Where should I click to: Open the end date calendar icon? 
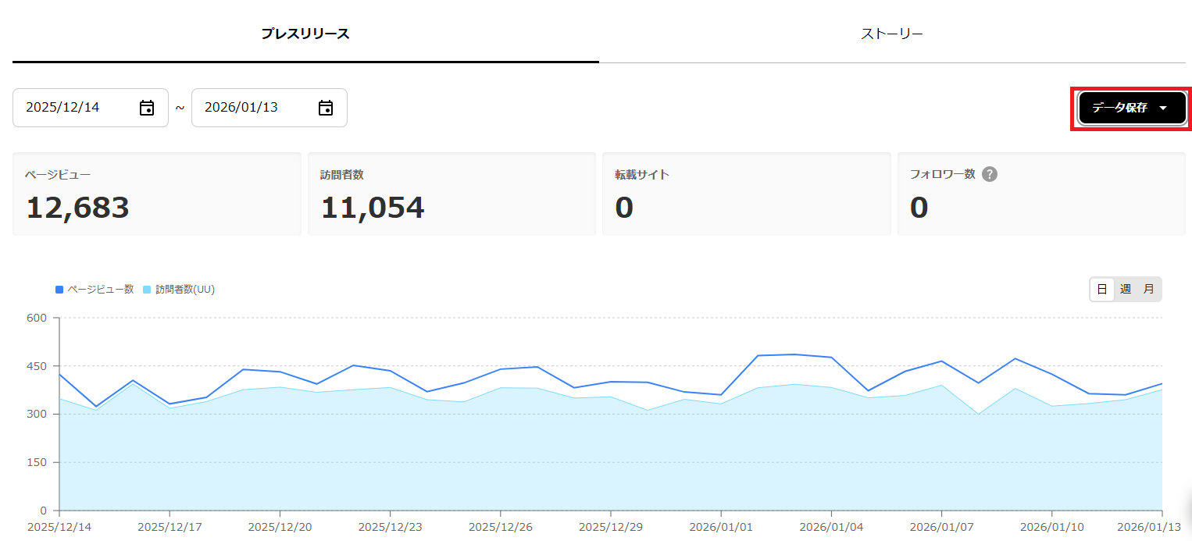click(326, 108)
